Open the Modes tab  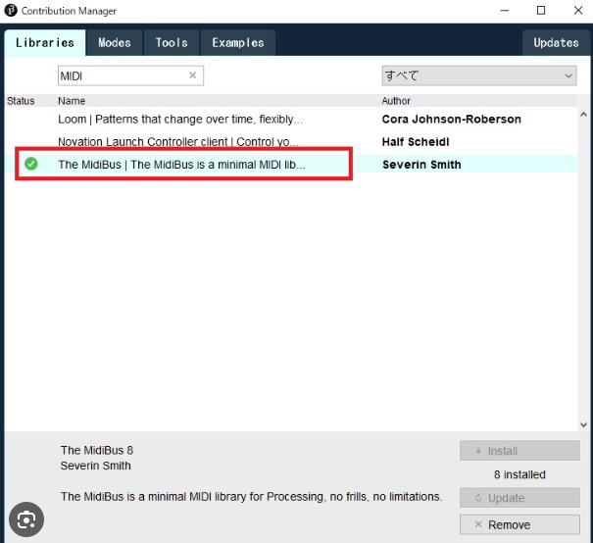pyautogui.click(x=115, y=42)
